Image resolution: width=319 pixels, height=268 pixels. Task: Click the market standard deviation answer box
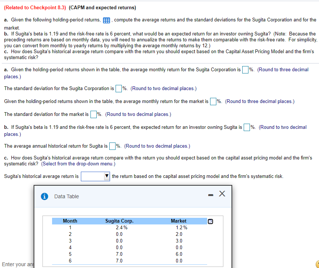point(93,114)
